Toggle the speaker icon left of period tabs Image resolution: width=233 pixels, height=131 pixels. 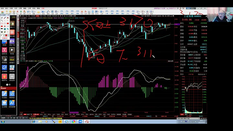tap(20, 16)
